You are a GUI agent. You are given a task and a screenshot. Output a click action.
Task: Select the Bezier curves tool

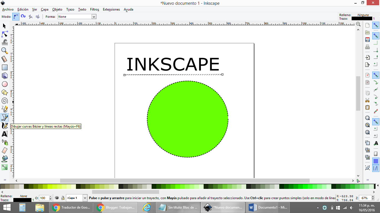pyautogui.click(x=4, y=117)
